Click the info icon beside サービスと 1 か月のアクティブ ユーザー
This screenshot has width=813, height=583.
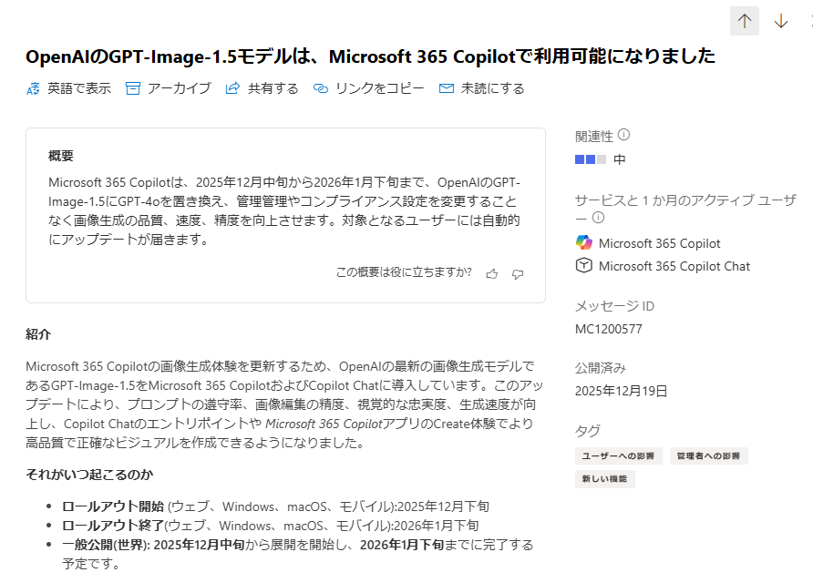(598, 216)
